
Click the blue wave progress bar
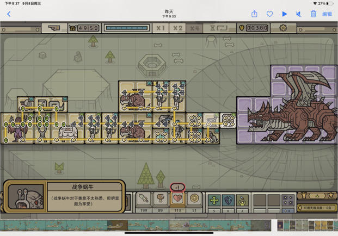coord(127,28)
